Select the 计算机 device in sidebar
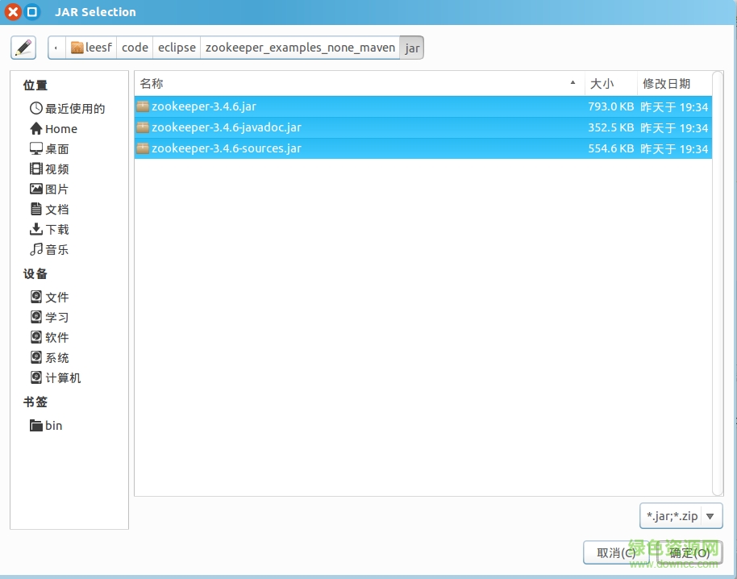 (x=56, y=378)
